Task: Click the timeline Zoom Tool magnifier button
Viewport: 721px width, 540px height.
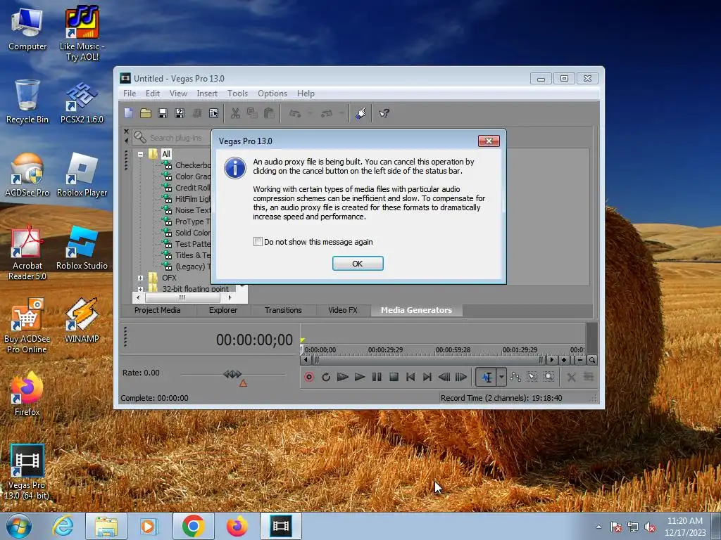Action: pyautogui.click(x=591, y=361)
